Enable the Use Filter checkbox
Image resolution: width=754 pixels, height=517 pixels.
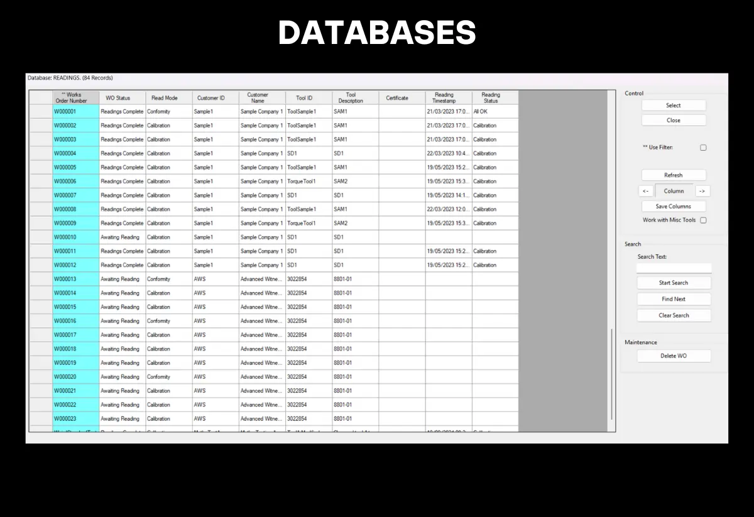point(703,148)
